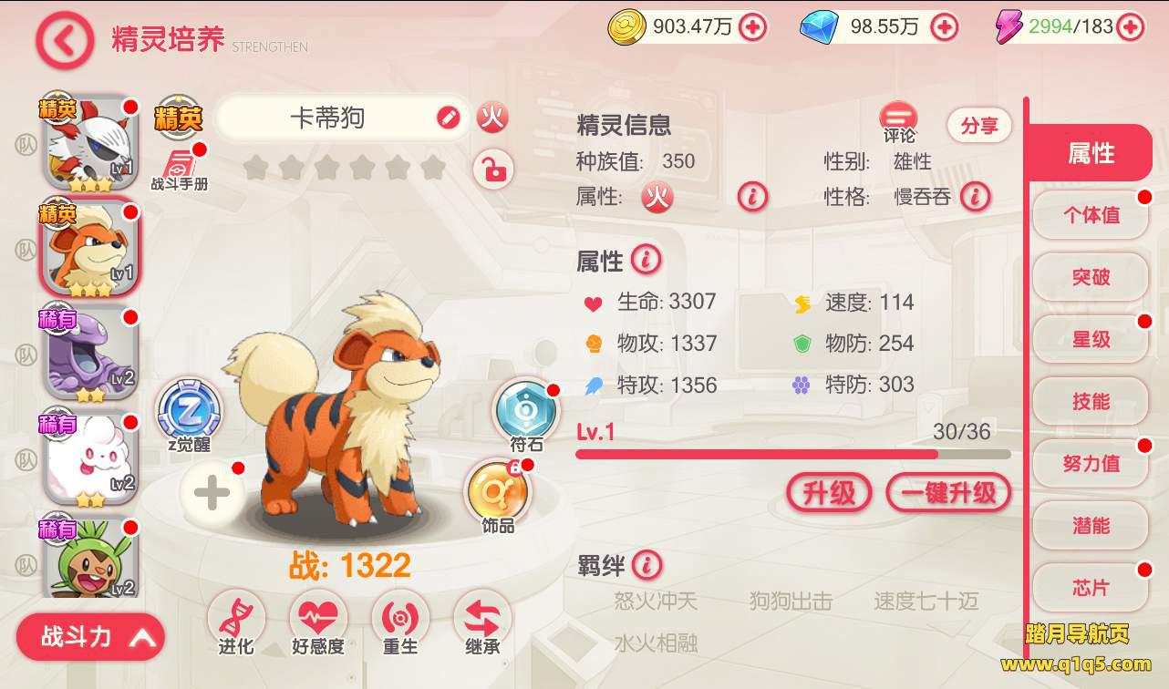Click the Lv.1 experience progress bar
1169x689 pixels.
(x=793, y=453)
